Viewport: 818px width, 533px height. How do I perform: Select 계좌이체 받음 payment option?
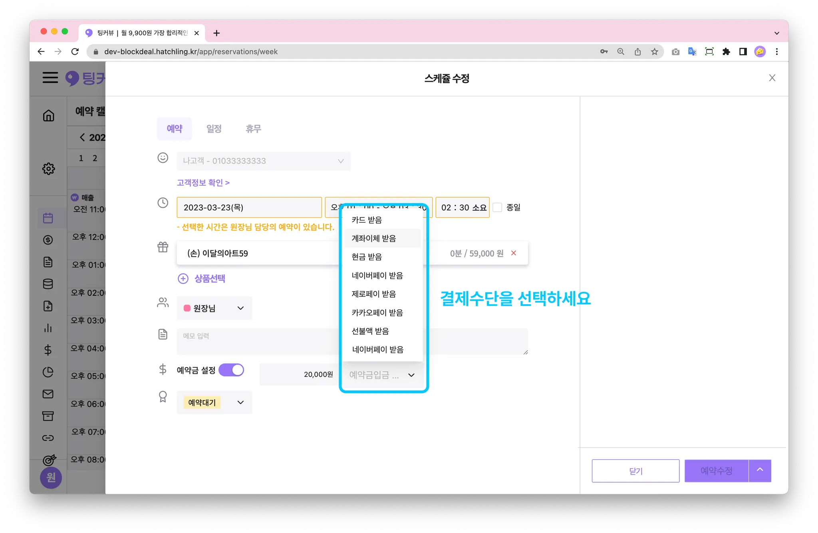click(373, 238)
